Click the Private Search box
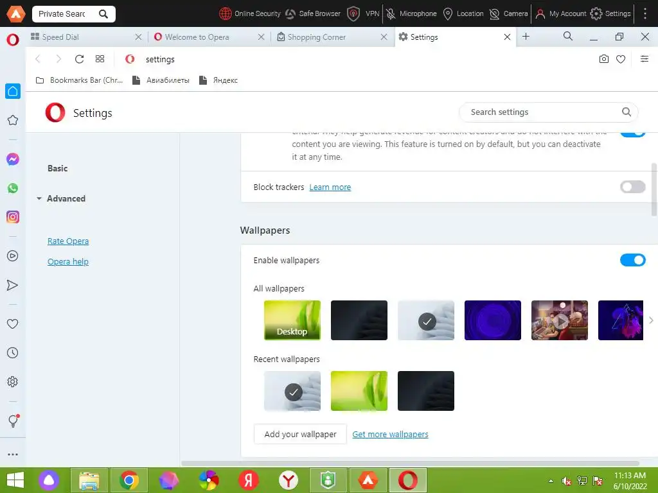This screenshot has width=658, height=493. pos(74,14)
